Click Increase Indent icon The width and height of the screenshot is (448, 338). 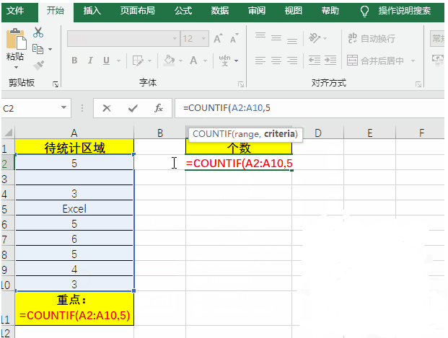330,61
